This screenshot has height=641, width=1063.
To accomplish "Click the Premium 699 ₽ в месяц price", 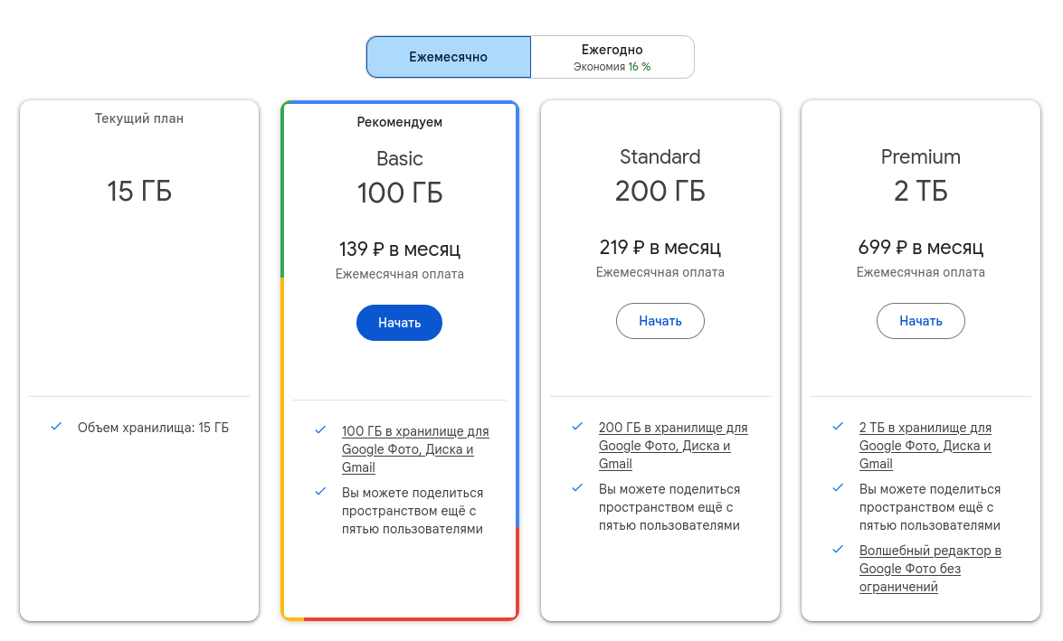I will [x=920, y=248].
